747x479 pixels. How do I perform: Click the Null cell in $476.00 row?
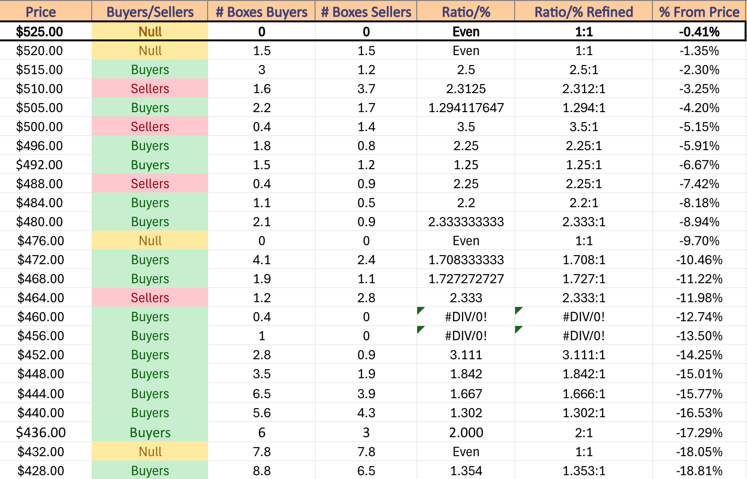tap(150, 240)
